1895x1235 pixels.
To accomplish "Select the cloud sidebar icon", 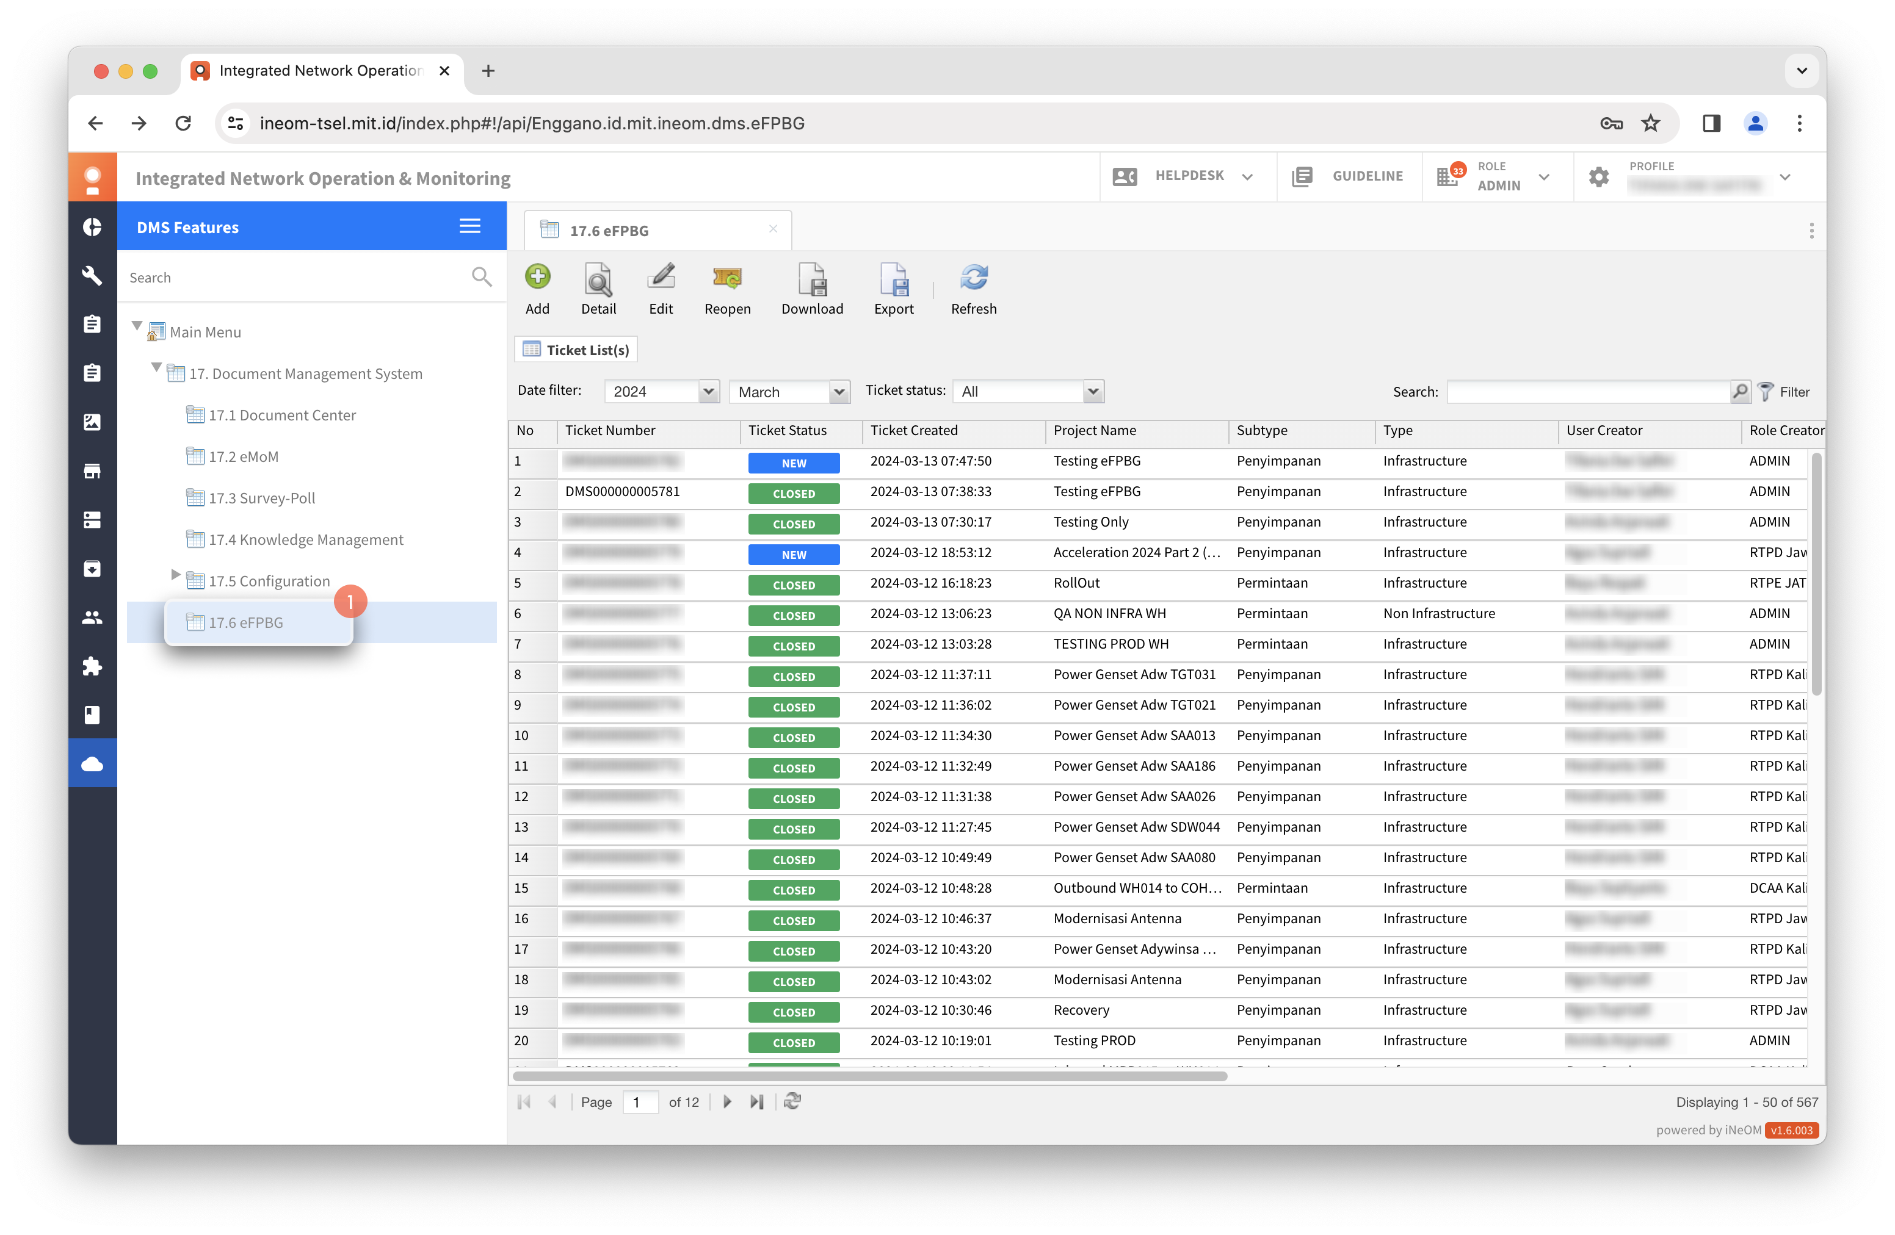I will click(92, 764).
